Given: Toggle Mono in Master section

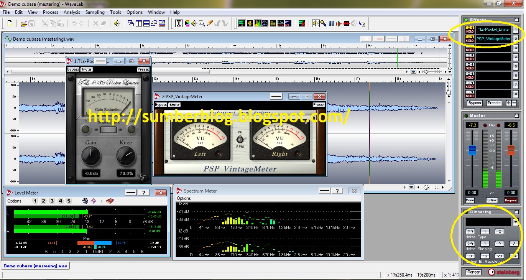Looking at the screenshot, I should 470,200.
